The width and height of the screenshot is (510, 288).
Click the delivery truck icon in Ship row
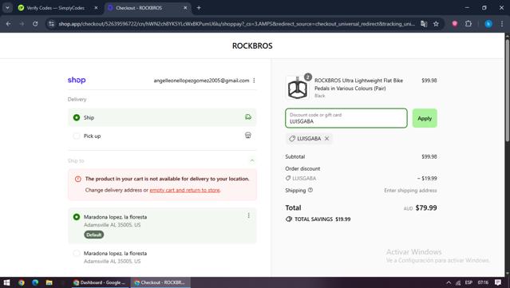click(248, 117)
